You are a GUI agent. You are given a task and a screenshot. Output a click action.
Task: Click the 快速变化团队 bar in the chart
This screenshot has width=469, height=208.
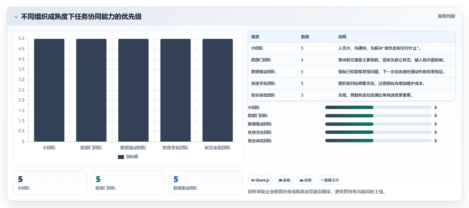[x=175, y=90]
